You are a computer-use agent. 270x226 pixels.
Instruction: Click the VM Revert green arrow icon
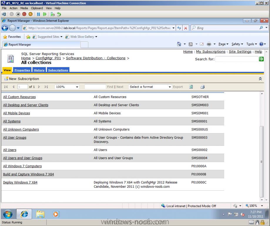(x=59, y=14)
